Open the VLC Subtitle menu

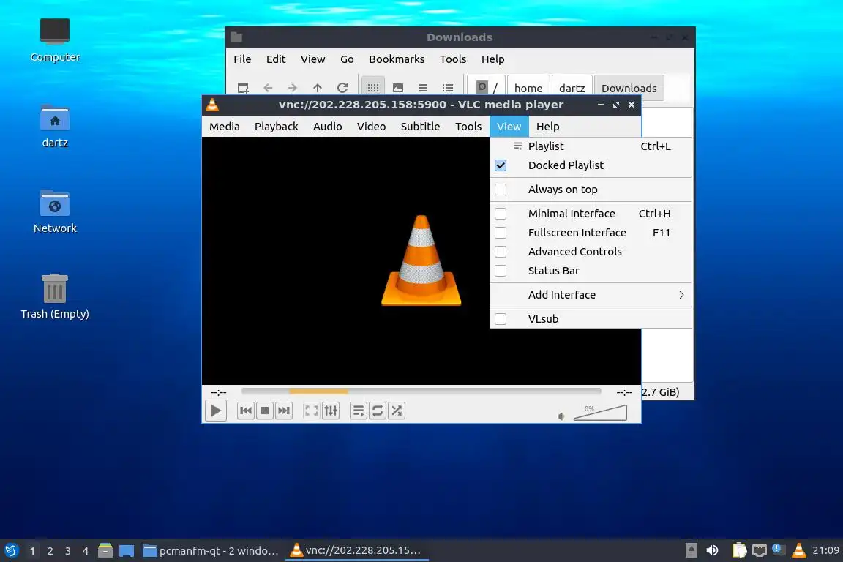point(420,127)
